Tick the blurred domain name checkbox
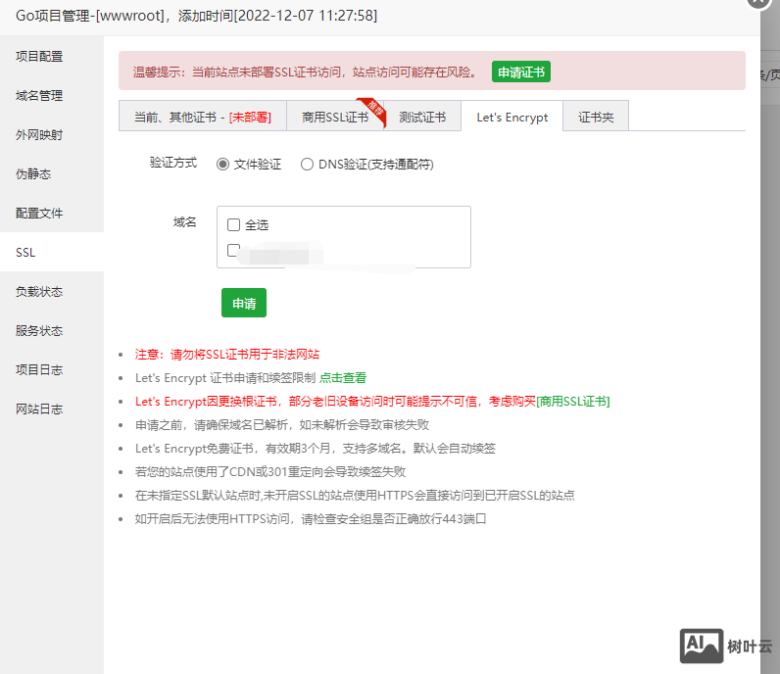Viewport: 780px width, 674px height. [x=233, y=250]
